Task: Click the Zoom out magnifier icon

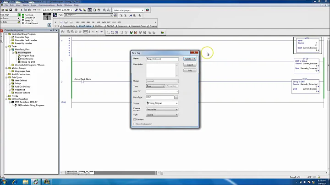Action: 108,10
